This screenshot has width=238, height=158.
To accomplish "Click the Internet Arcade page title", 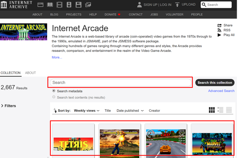I will (x=80, y=28).
